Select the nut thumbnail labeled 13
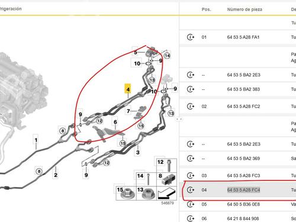 point(146,193)
